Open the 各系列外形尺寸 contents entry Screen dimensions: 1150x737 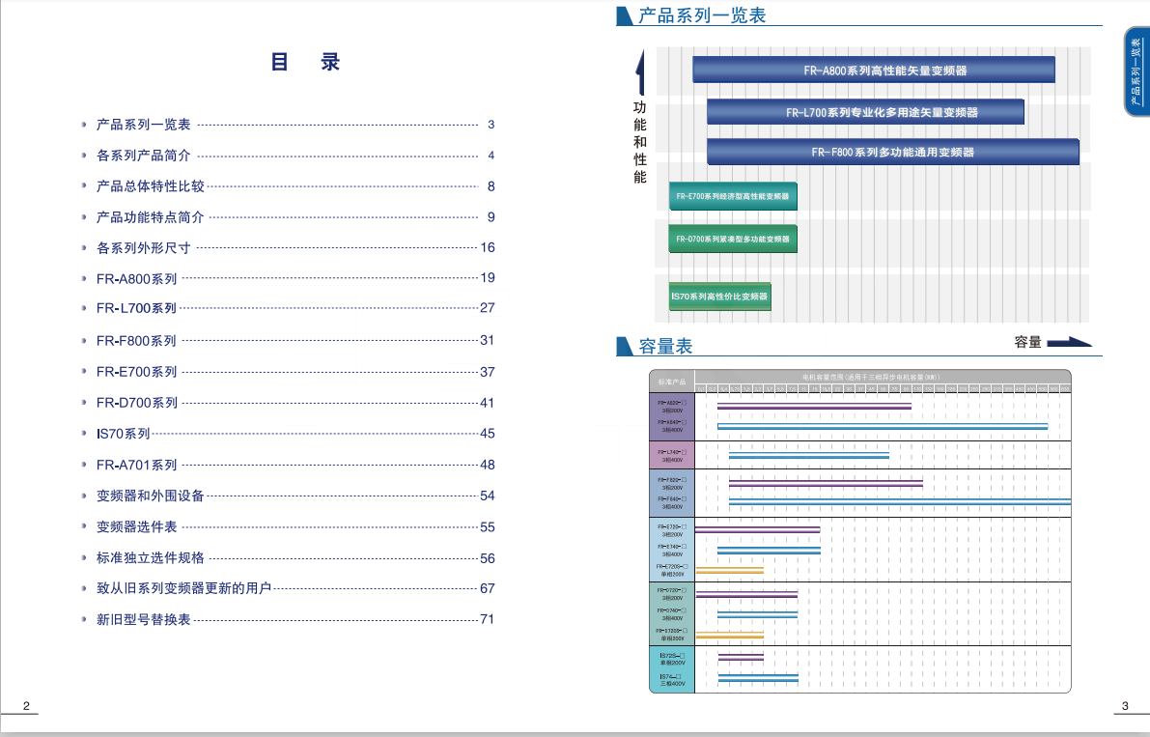tap(289, 248)
